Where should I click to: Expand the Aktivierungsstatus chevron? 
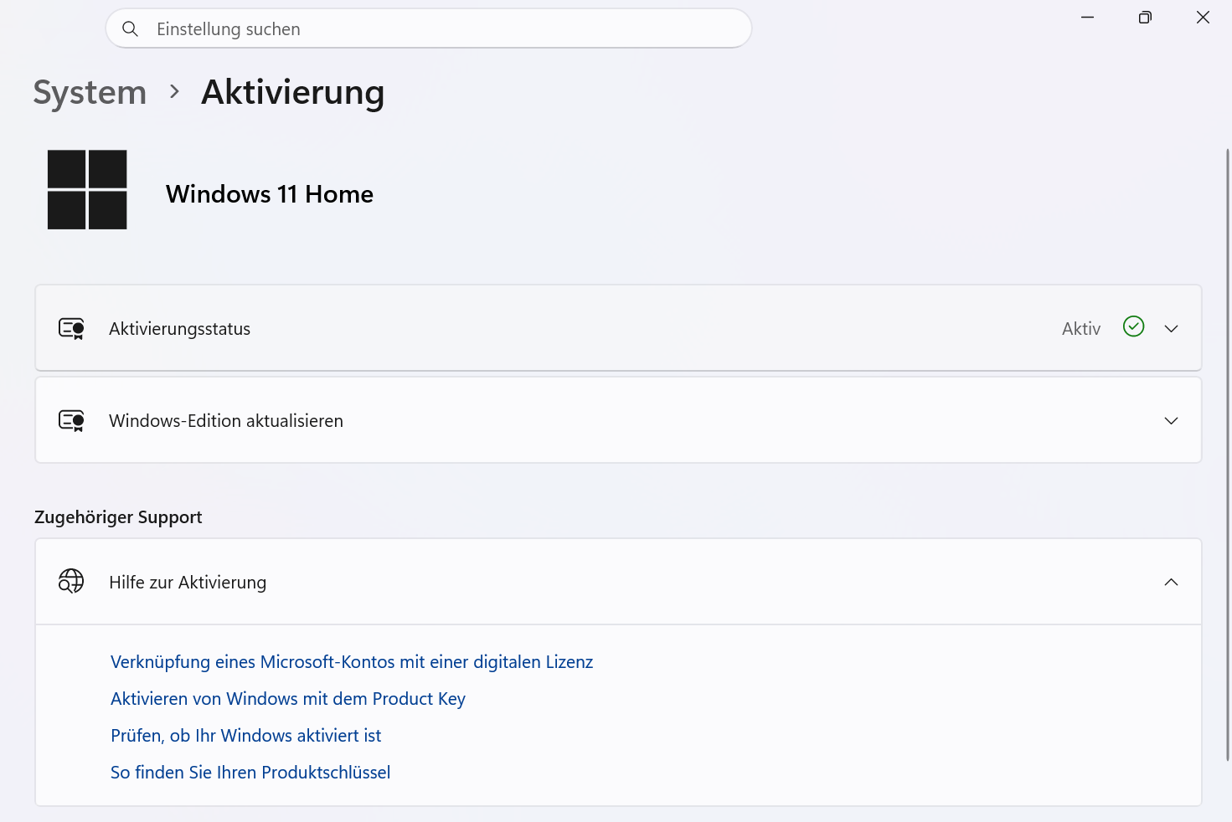point(1171,329)
